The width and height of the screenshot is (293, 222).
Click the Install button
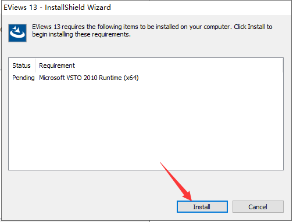point(202,207)
